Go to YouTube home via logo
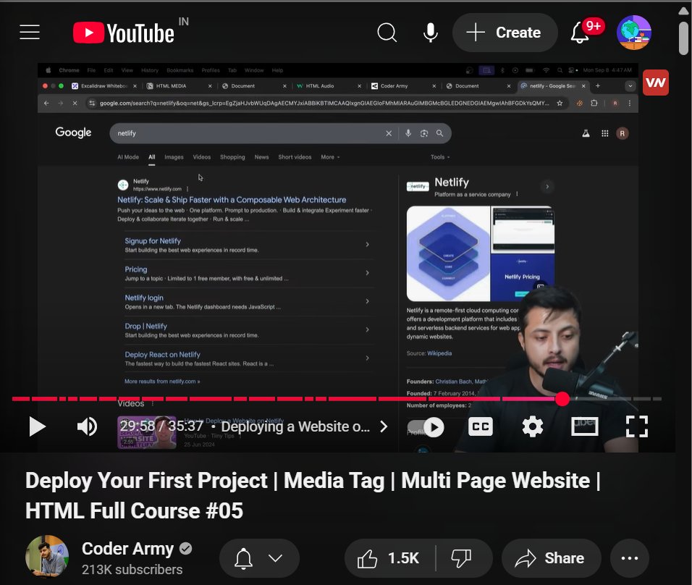Image resolution: width=692 pixels, height=585 pixels. pyautogui.click(x=124, y=33)
